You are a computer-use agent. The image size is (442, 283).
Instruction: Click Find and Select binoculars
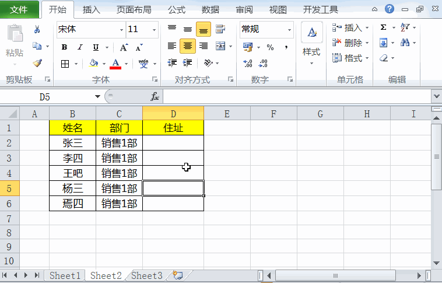pos(405,43)
